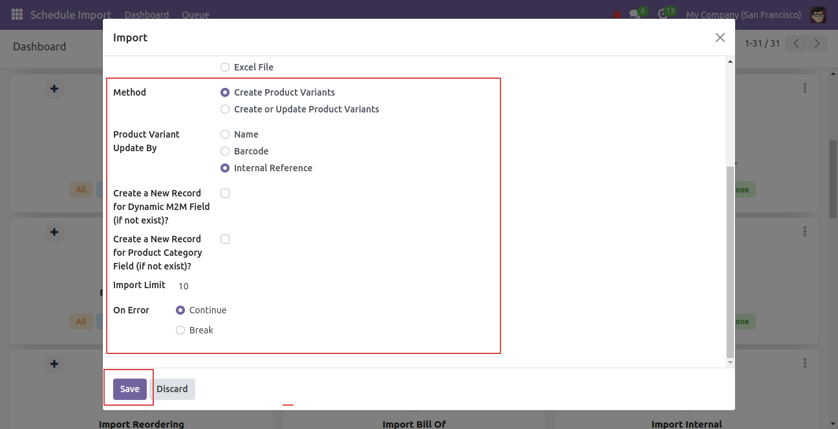The height and width of the screenshot is (429, 838).
Task: Open the messages chat icon
Action: [x=635, y=14]
